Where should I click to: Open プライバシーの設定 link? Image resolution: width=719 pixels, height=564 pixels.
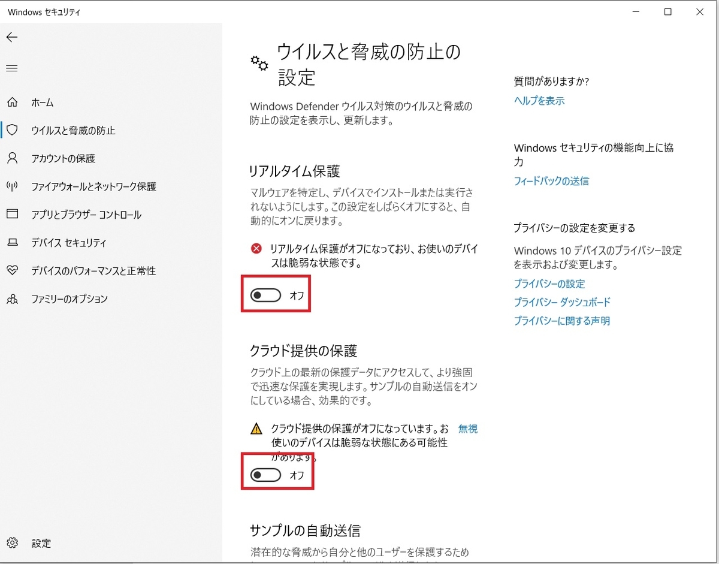tap(549, 283)
